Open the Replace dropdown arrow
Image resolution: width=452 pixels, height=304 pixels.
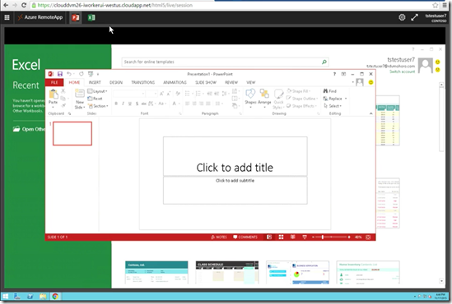(x=346, y=99)
